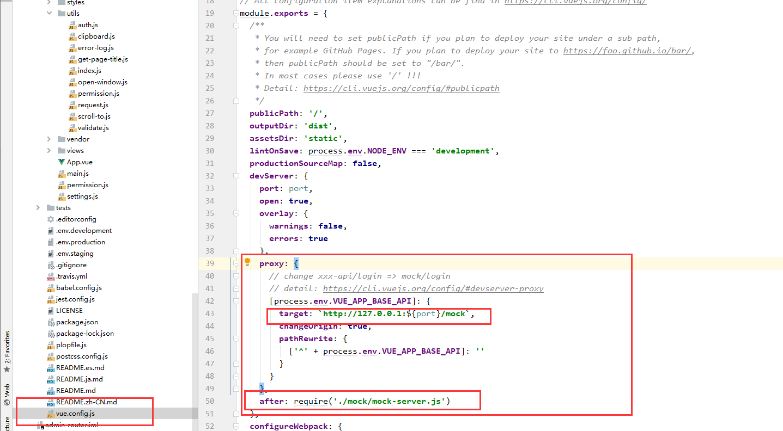Select main.js in the tree
This screenshot has width=783, height=431.
tap(78, 174)
